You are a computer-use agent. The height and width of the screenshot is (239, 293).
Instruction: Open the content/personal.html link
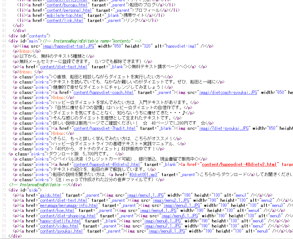(x=69, y=10)
